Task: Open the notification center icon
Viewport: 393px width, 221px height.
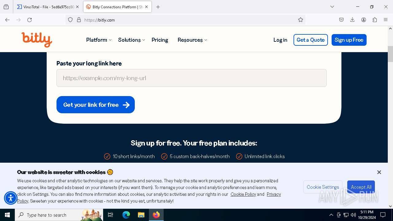Action: pyautogui.click(x=383, y=215)
